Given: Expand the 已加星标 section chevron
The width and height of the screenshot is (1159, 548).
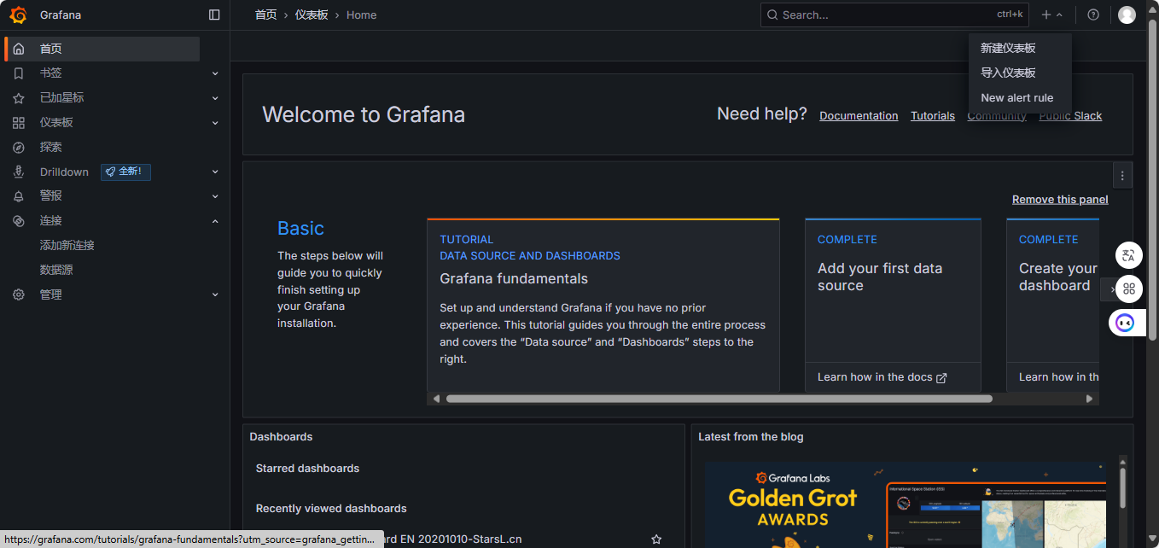Looking at the screenshot, I should pos(215,98).
